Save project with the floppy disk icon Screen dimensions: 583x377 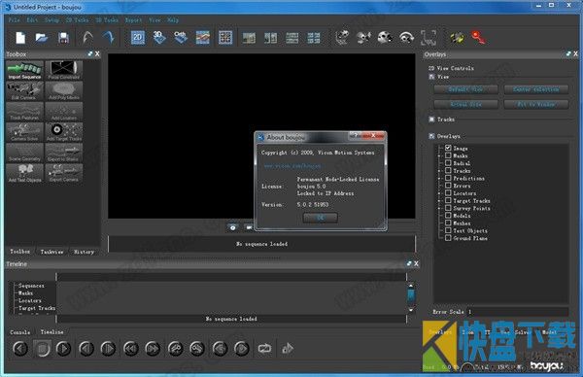(x=63, y=38)
